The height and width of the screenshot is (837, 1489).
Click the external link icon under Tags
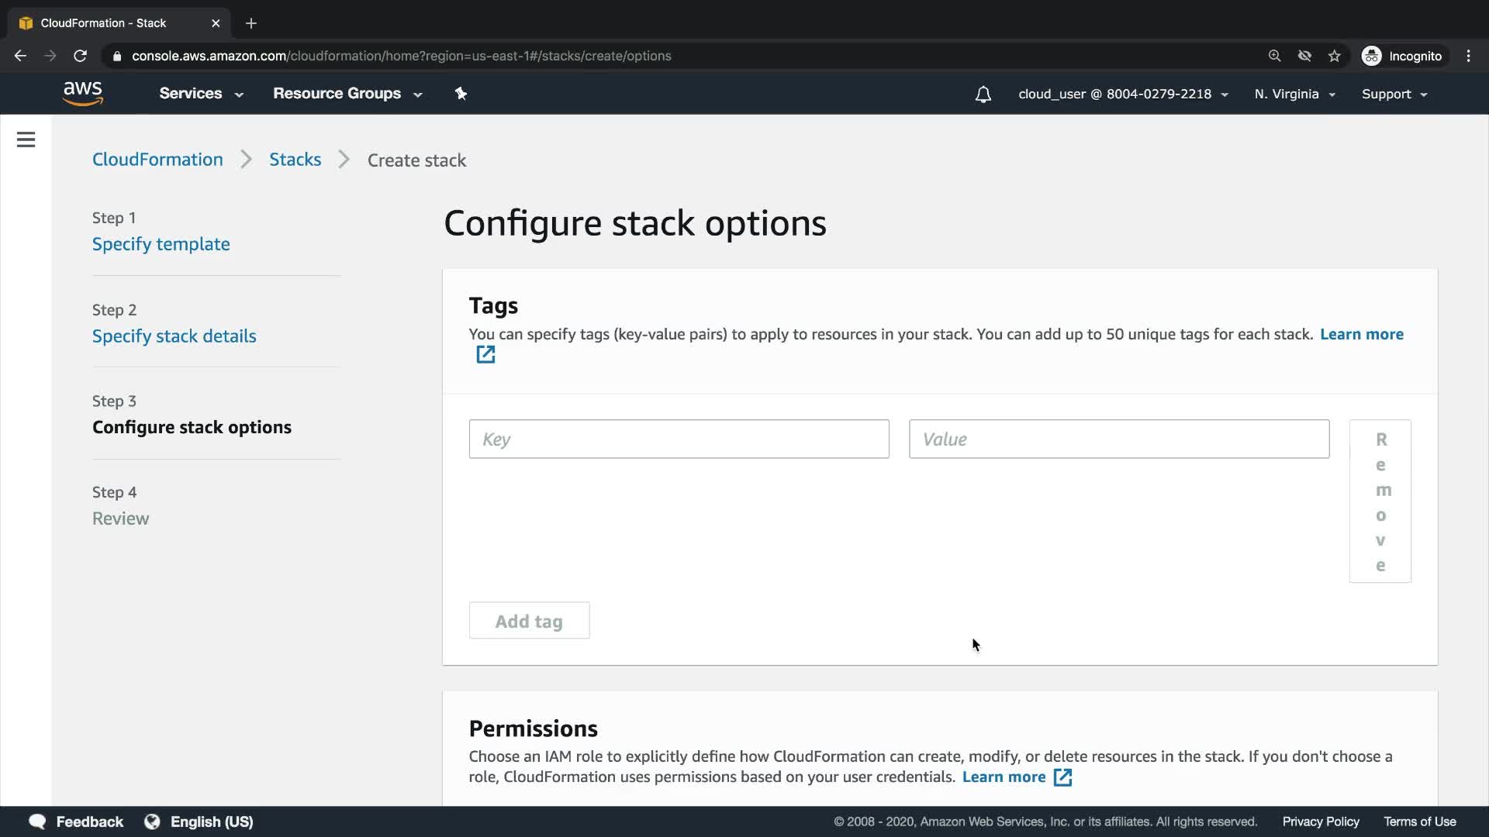point(485,355)
